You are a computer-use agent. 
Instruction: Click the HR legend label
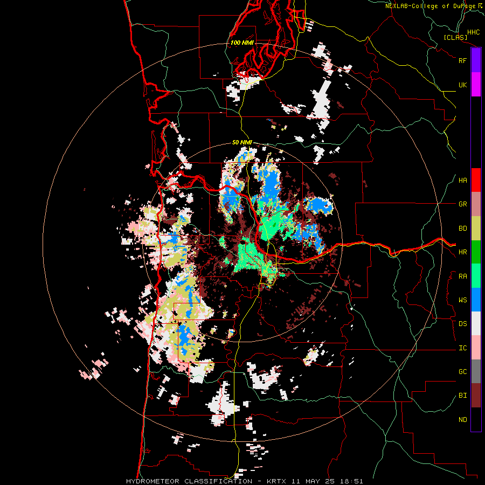pyautogui.click(x=462, y=252)
